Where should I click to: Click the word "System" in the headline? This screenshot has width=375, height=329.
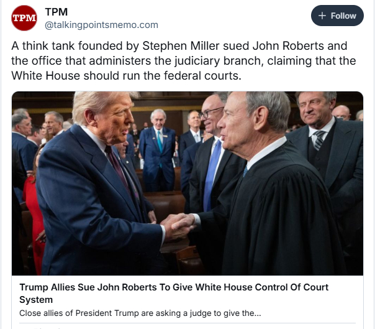(x=36, y=299)
